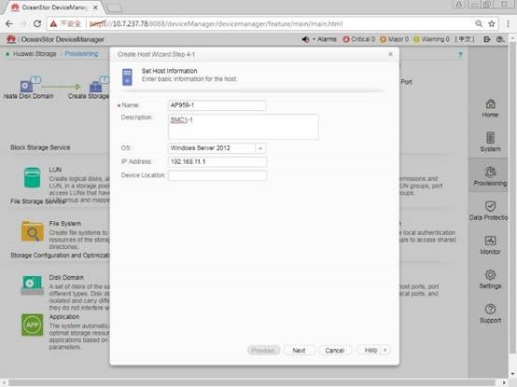Click the Provisioning breadcrumb link
The image size is (517, 387).
(81, 54)
